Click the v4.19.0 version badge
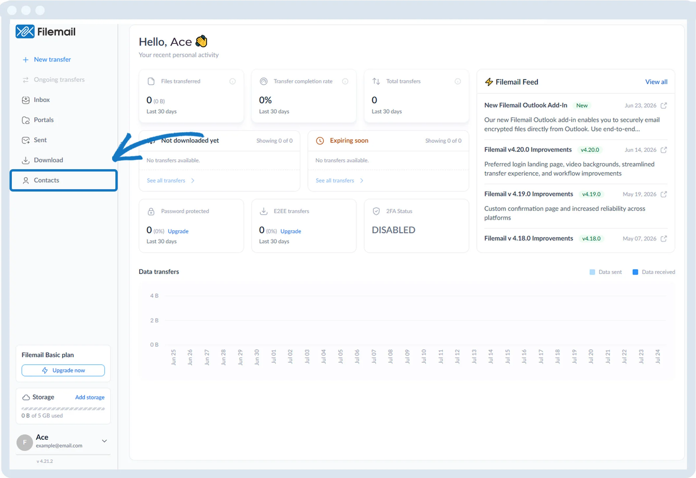The image size is (696, 478). [591, 194]
